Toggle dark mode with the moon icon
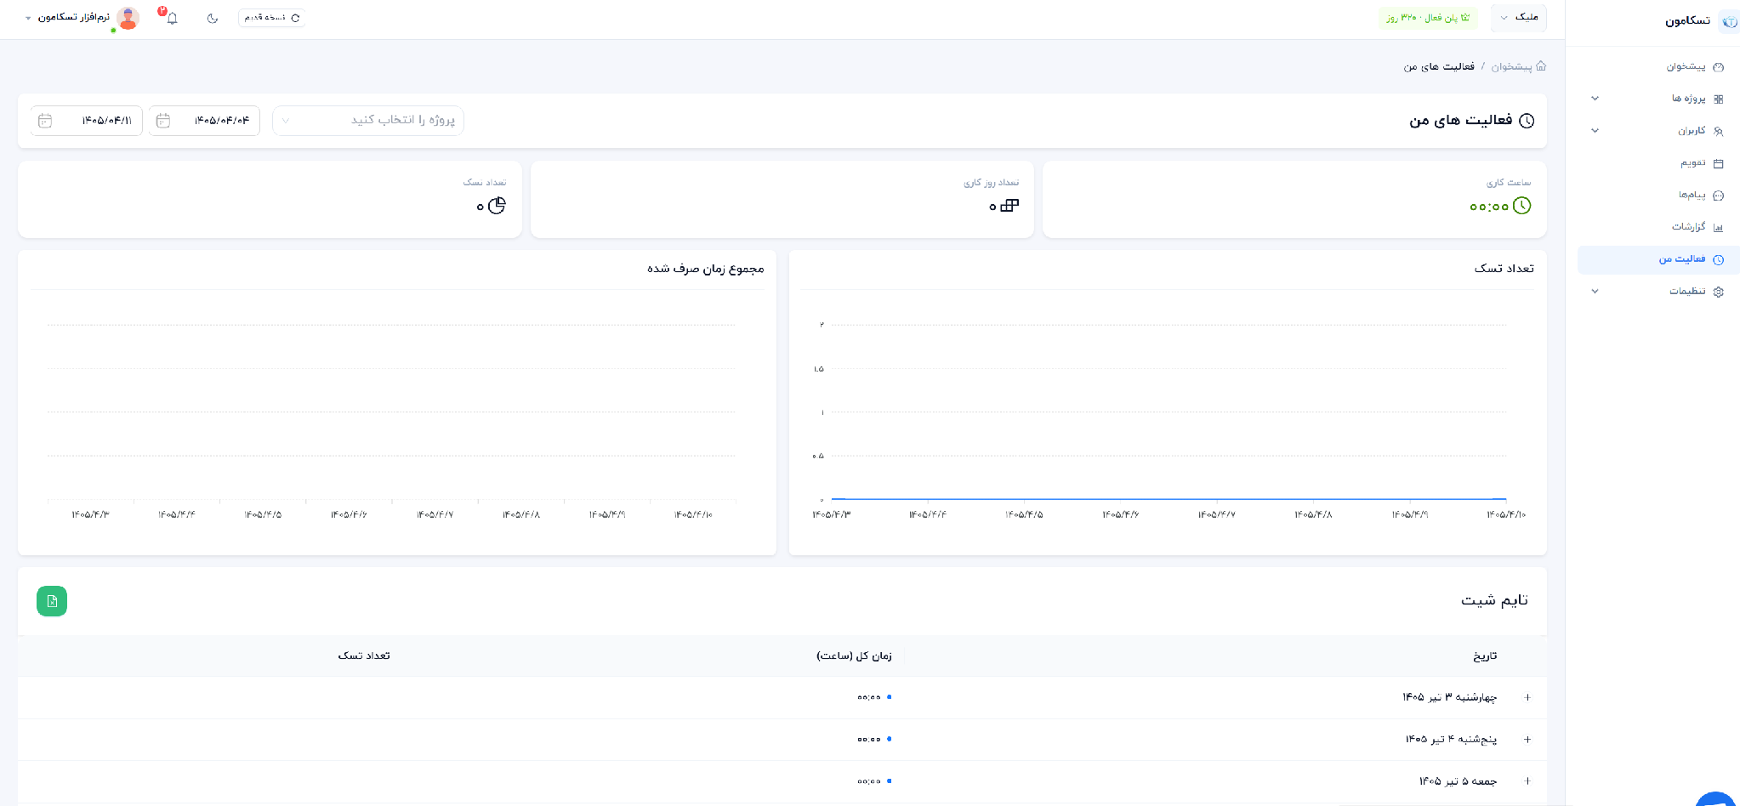 213,18
